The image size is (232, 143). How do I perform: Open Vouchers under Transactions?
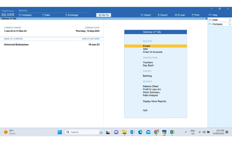(148, 62)
